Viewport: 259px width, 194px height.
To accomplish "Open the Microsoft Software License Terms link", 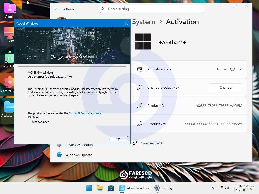I will click(x=85, y=113).
